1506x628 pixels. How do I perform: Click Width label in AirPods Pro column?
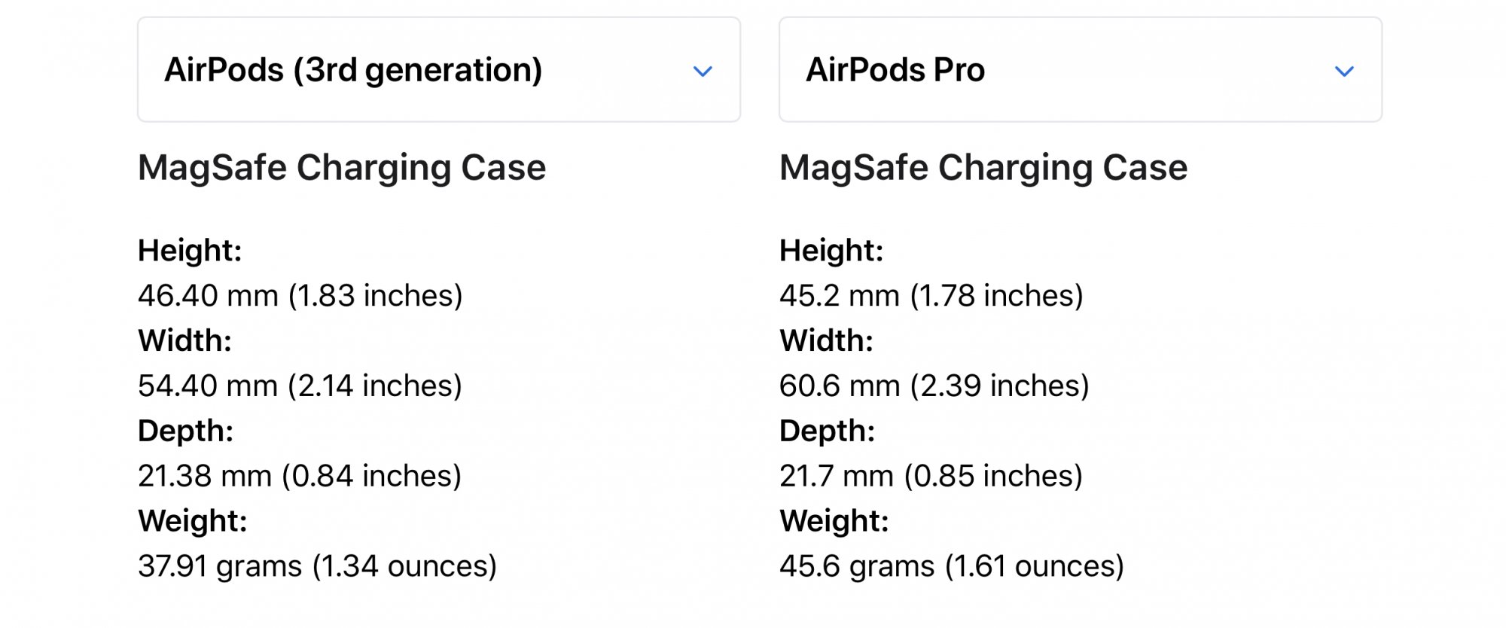[826, 341]
